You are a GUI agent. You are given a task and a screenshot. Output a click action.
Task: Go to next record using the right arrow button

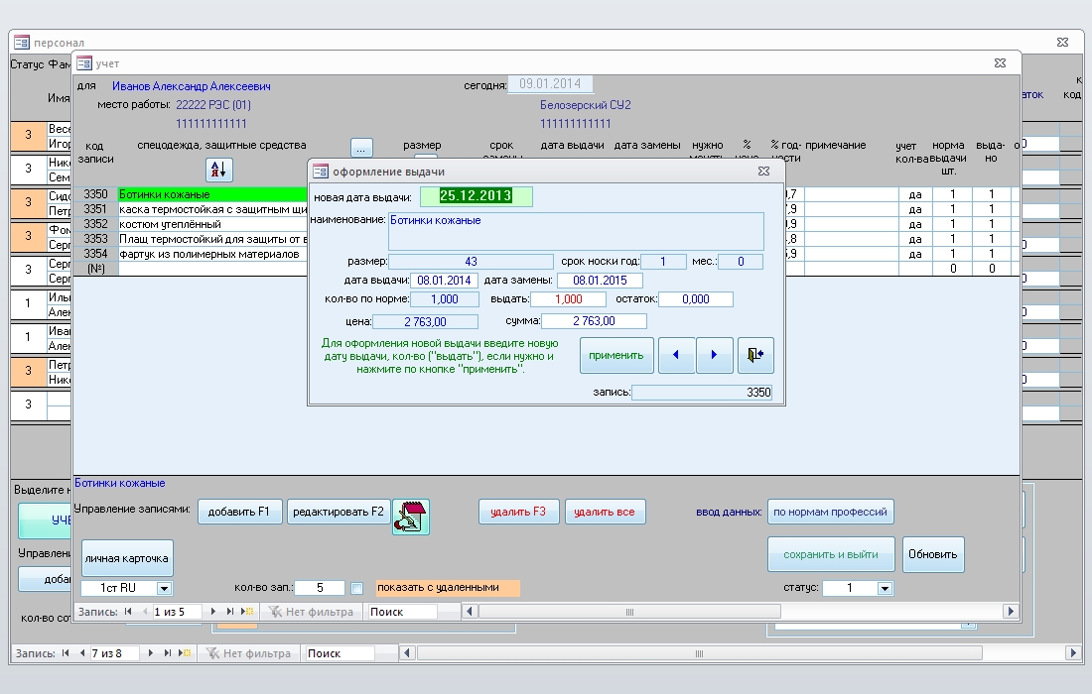[715, 355]
